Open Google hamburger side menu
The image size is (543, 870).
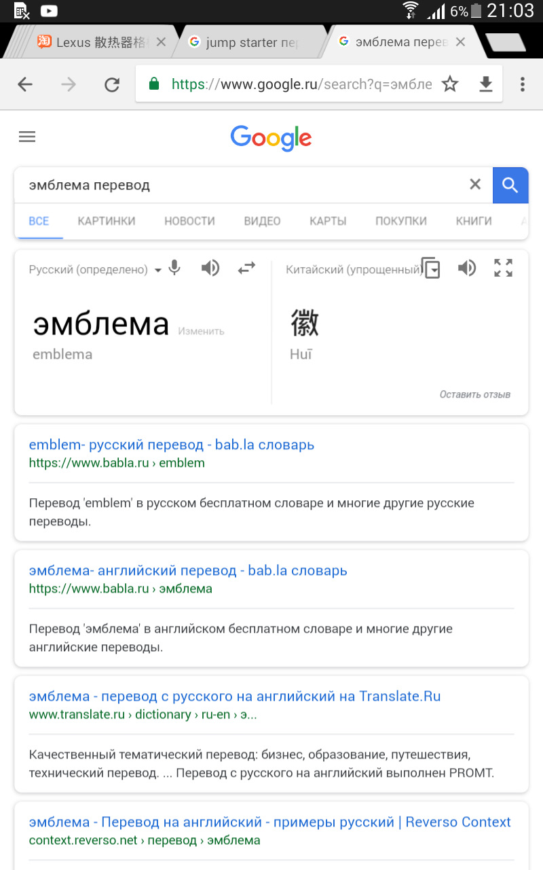27,137
